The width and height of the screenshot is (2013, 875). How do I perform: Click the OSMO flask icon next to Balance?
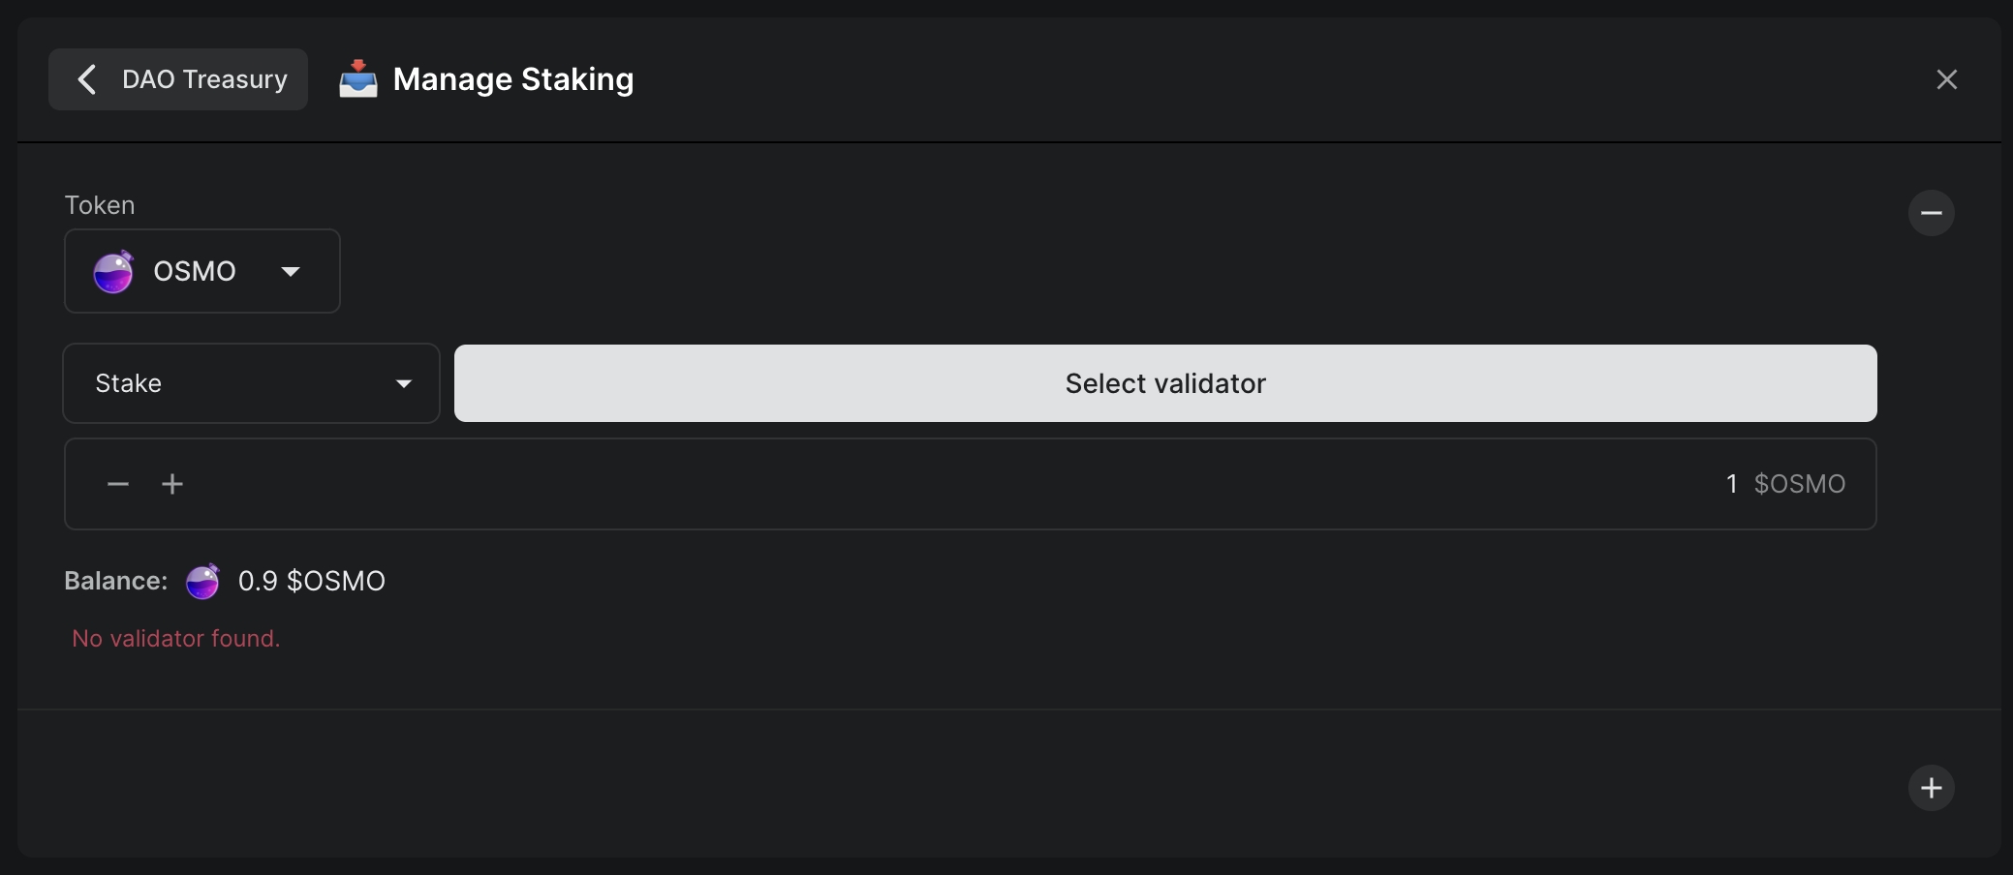202,582
